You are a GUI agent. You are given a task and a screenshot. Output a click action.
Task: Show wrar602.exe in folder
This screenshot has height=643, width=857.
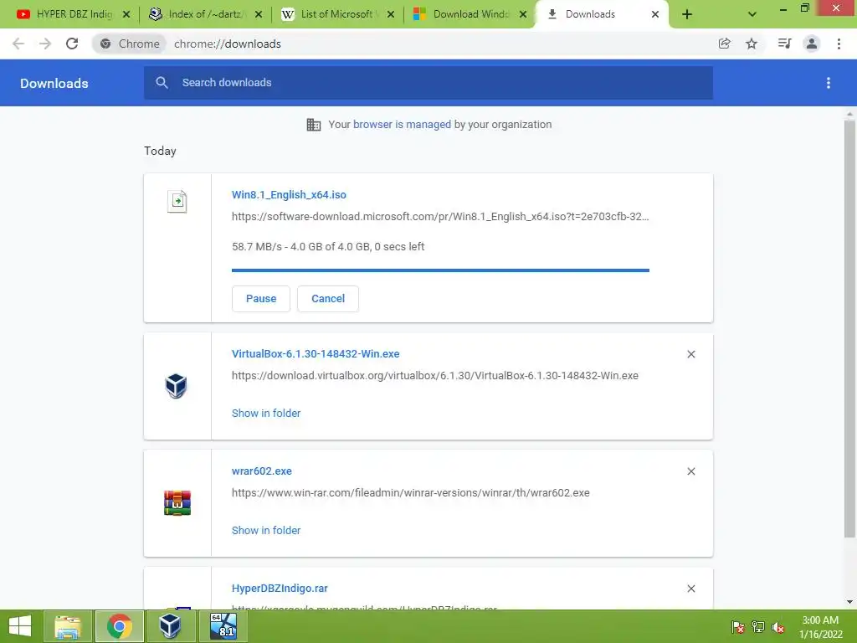[x=266, y=530]
